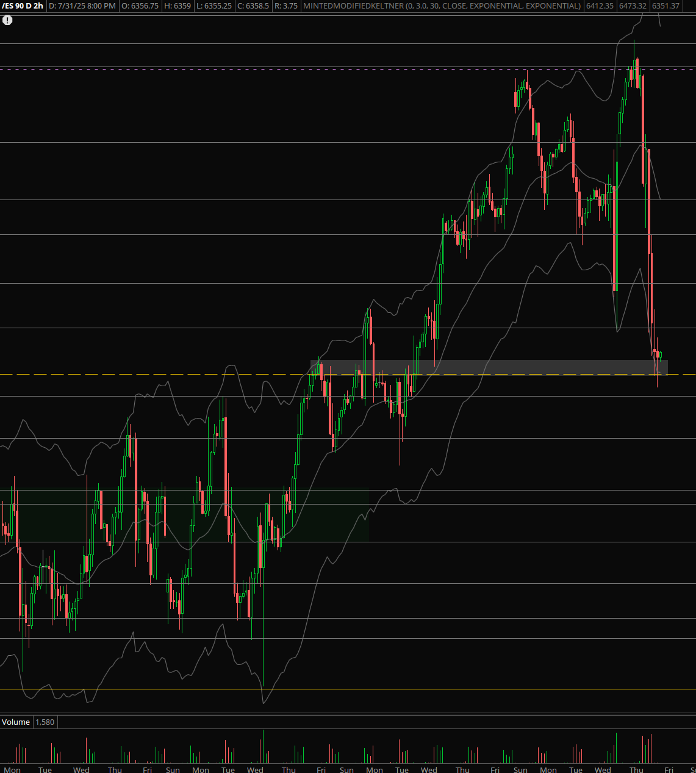Select the dark green shaded zone drawing

[184, 516]
